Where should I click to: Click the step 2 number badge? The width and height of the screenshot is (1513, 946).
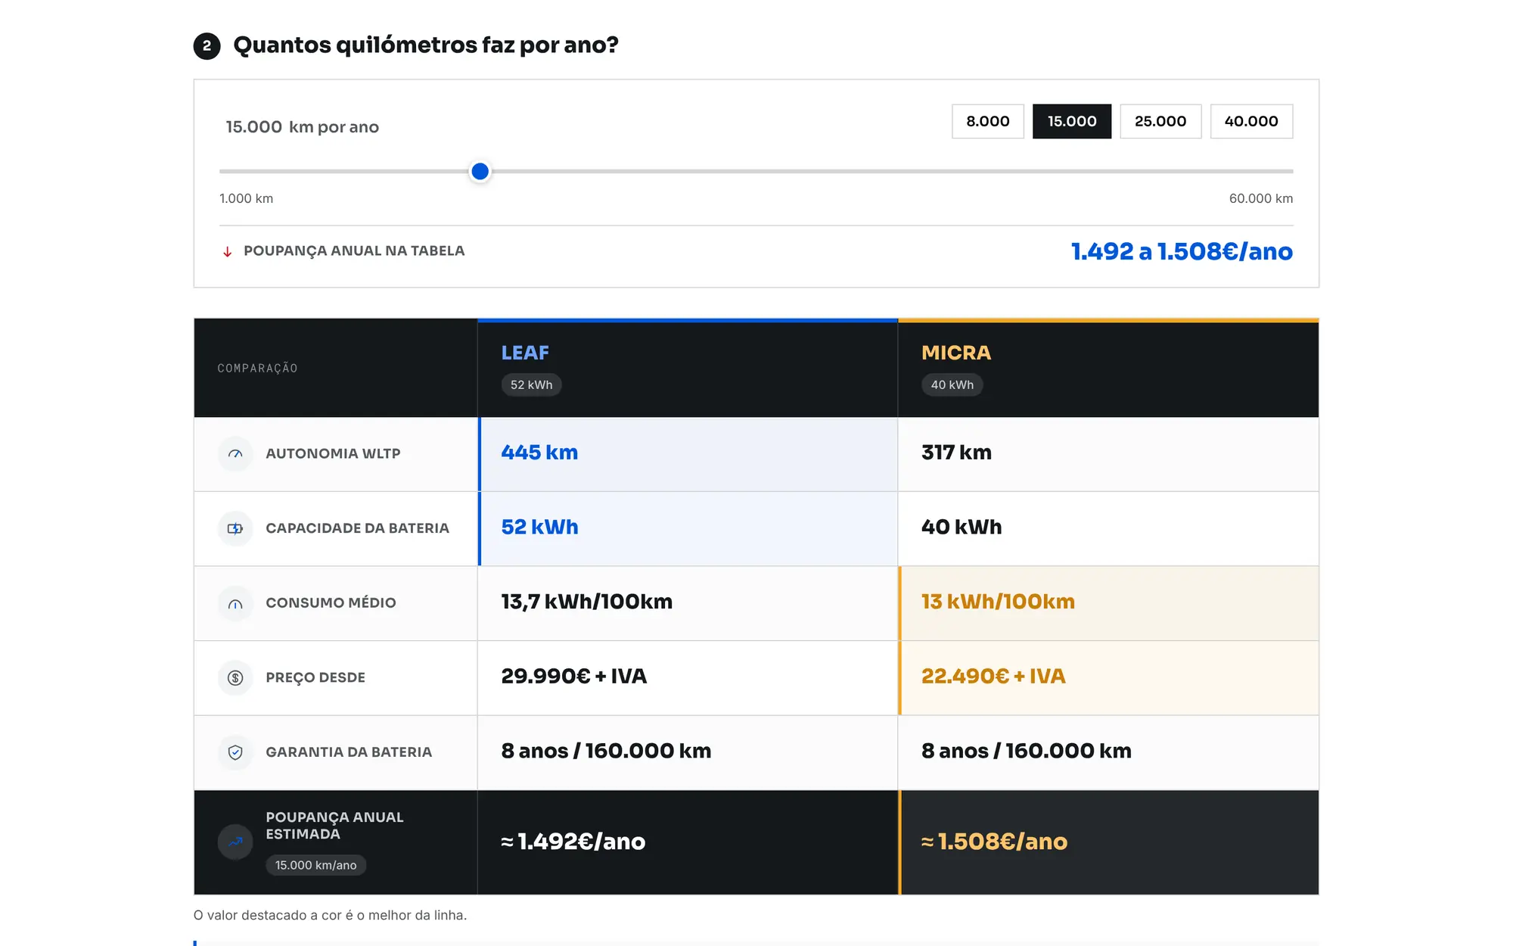pos(207,45)
